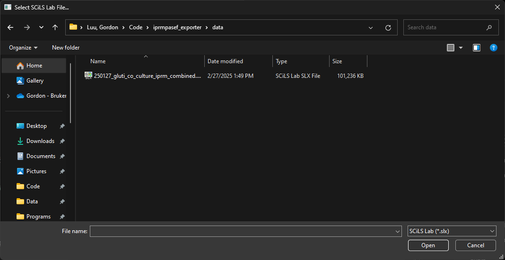Expand the File name history dropdown
This screenshot has height=260, width=505.
[398, 231]
